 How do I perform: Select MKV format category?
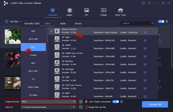[33, 63]
